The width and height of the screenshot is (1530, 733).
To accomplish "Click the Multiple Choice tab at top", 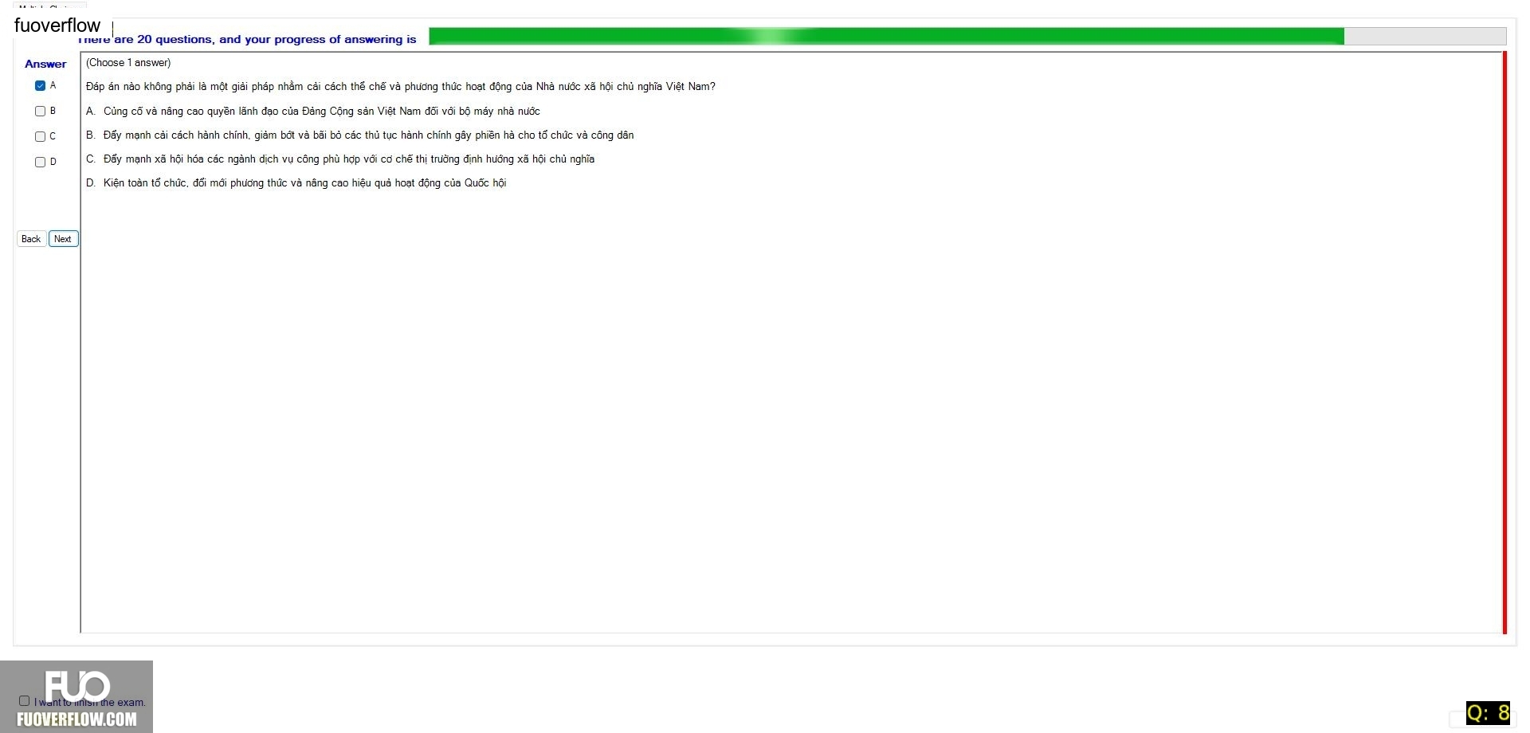I will click(x=49, y=6).
